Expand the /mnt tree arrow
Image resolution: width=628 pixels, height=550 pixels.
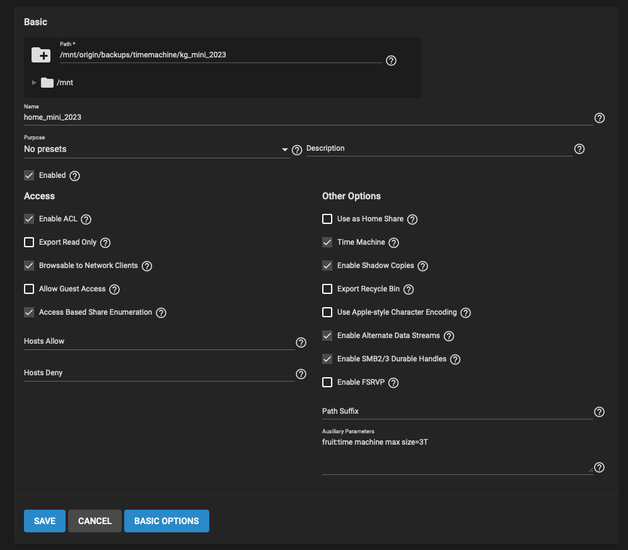[34, 83]
